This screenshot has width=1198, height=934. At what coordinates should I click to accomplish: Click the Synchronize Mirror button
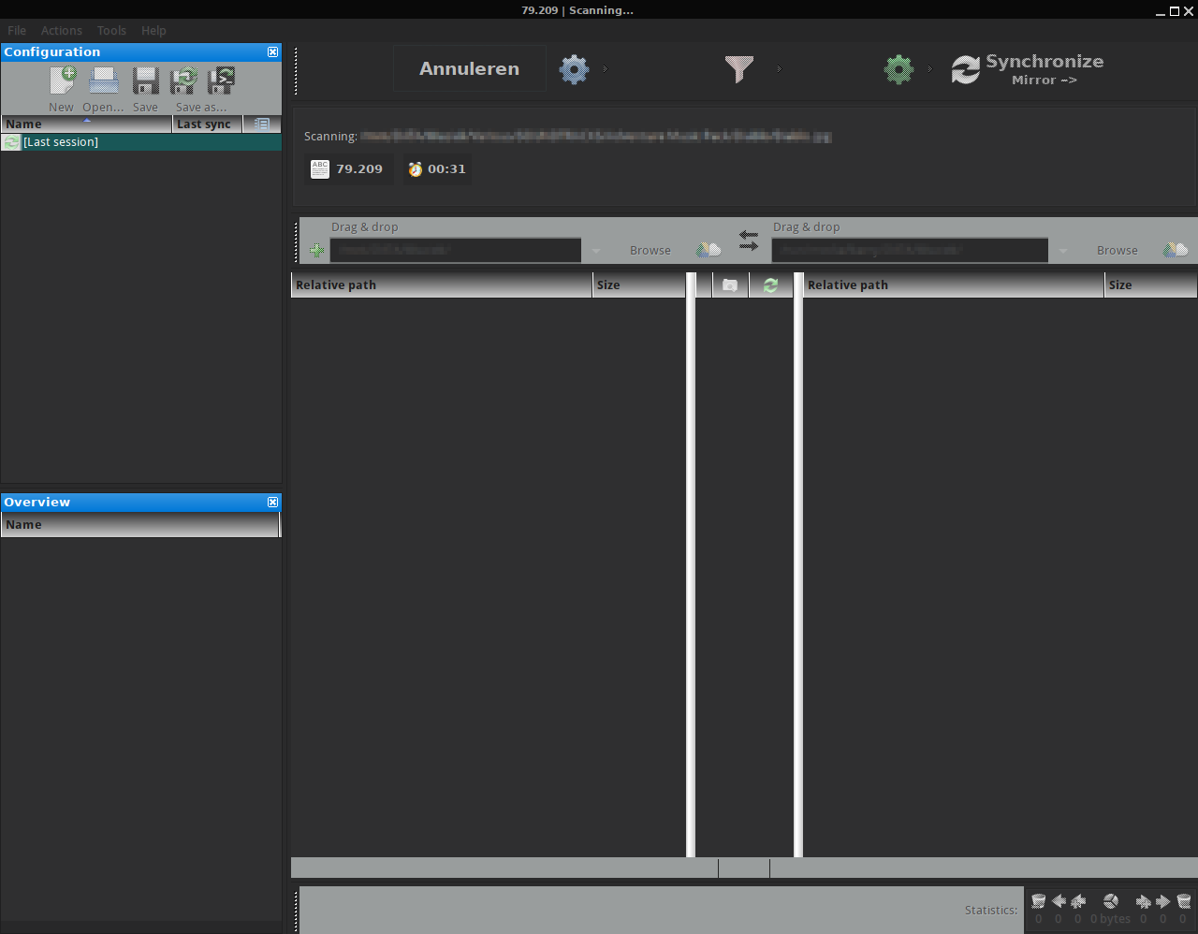[x=1028, y=69]
